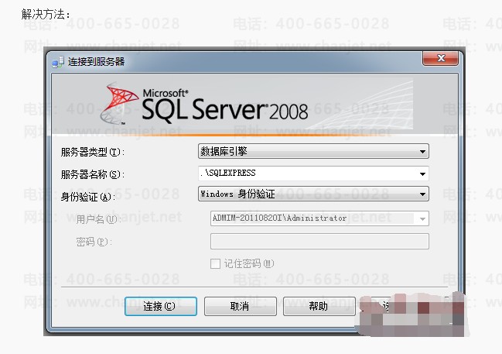502x354 pixels.
Task: Click the 连接(C) button
Action: [x=160, y=306]
